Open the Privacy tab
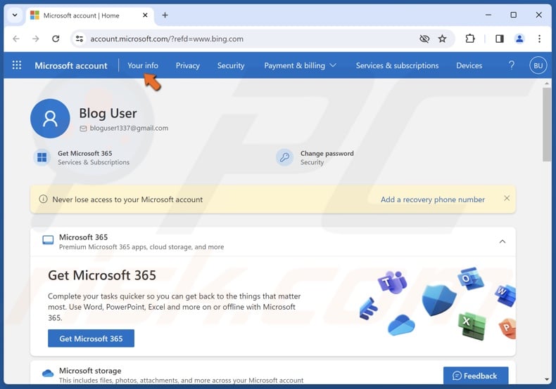This screenshot has width=556, height=389. [x=188, y=65]
